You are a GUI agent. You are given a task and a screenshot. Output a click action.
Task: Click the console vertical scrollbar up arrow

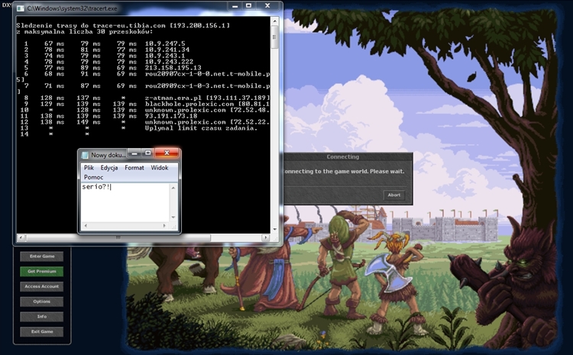[275, 21]
